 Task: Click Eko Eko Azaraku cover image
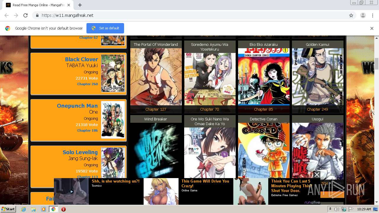pos(264,76)
